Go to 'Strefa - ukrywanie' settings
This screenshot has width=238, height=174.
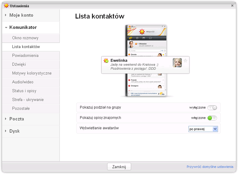point(31,100)
